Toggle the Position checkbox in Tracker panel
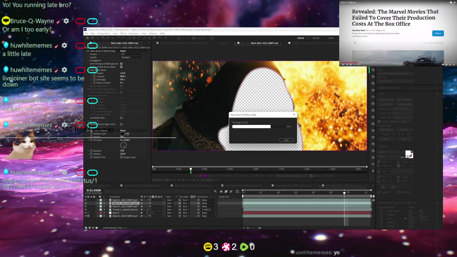Image resolution: width=457 pixels, height=257 pixels. click(x=379, y=122)
